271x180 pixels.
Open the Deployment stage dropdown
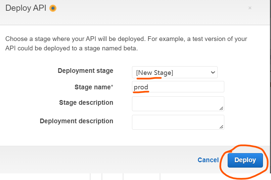[x=175, y=72]
